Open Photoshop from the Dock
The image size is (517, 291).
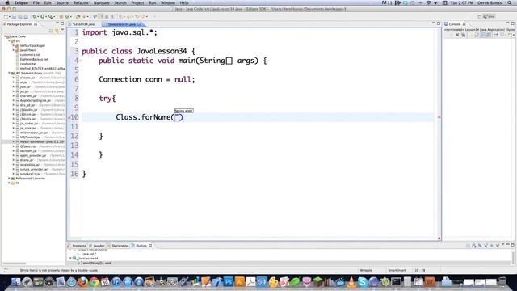[x=228, y=282]
